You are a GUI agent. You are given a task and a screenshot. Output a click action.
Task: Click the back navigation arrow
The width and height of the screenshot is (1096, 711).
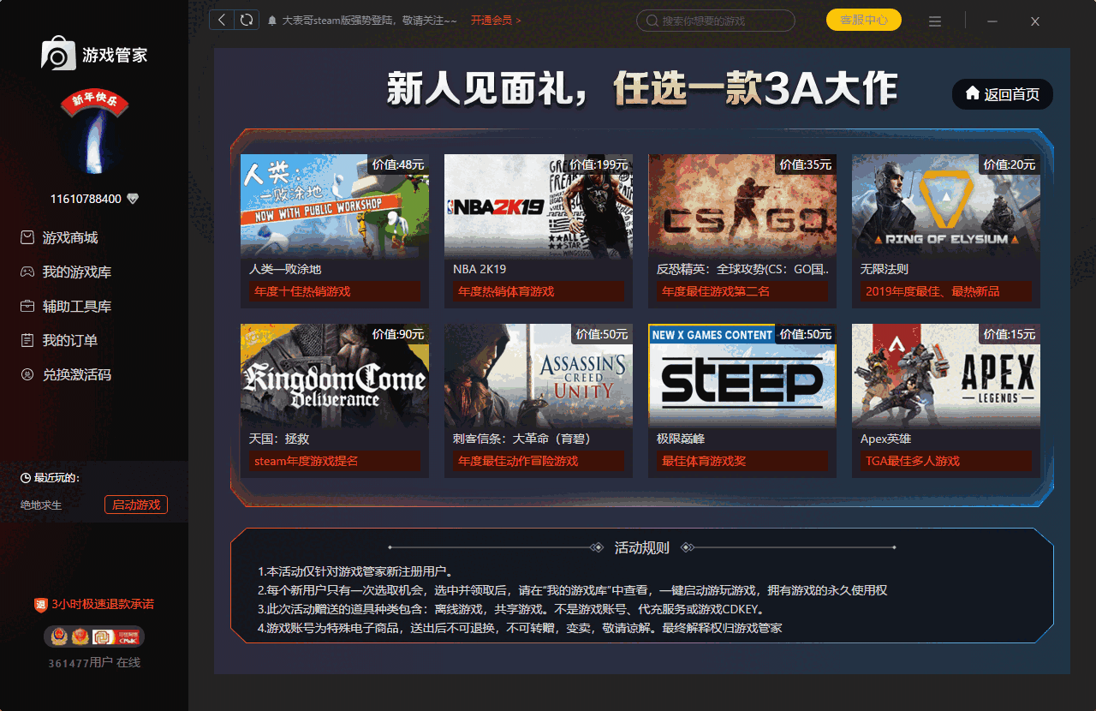(222, 18)
